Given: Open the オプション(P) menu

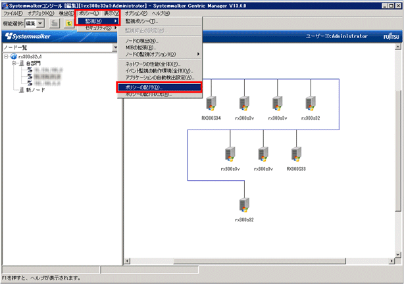Looking at the screenshot, I should [136, 13].
